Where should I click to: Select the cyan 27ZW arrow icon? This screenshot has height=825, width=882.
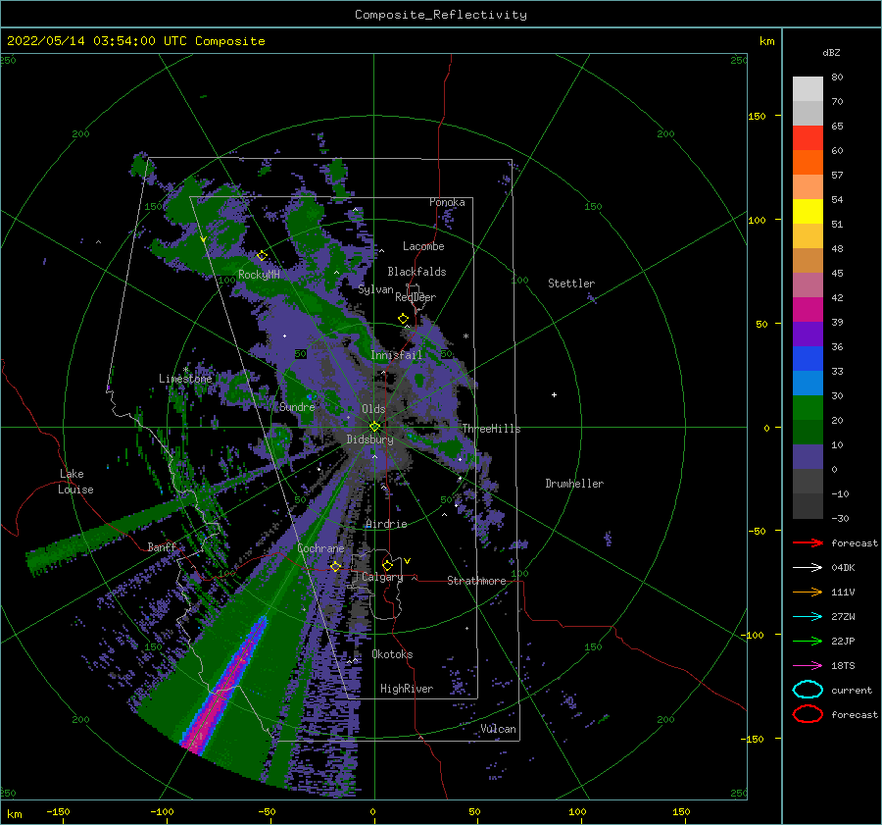[808, 617]
